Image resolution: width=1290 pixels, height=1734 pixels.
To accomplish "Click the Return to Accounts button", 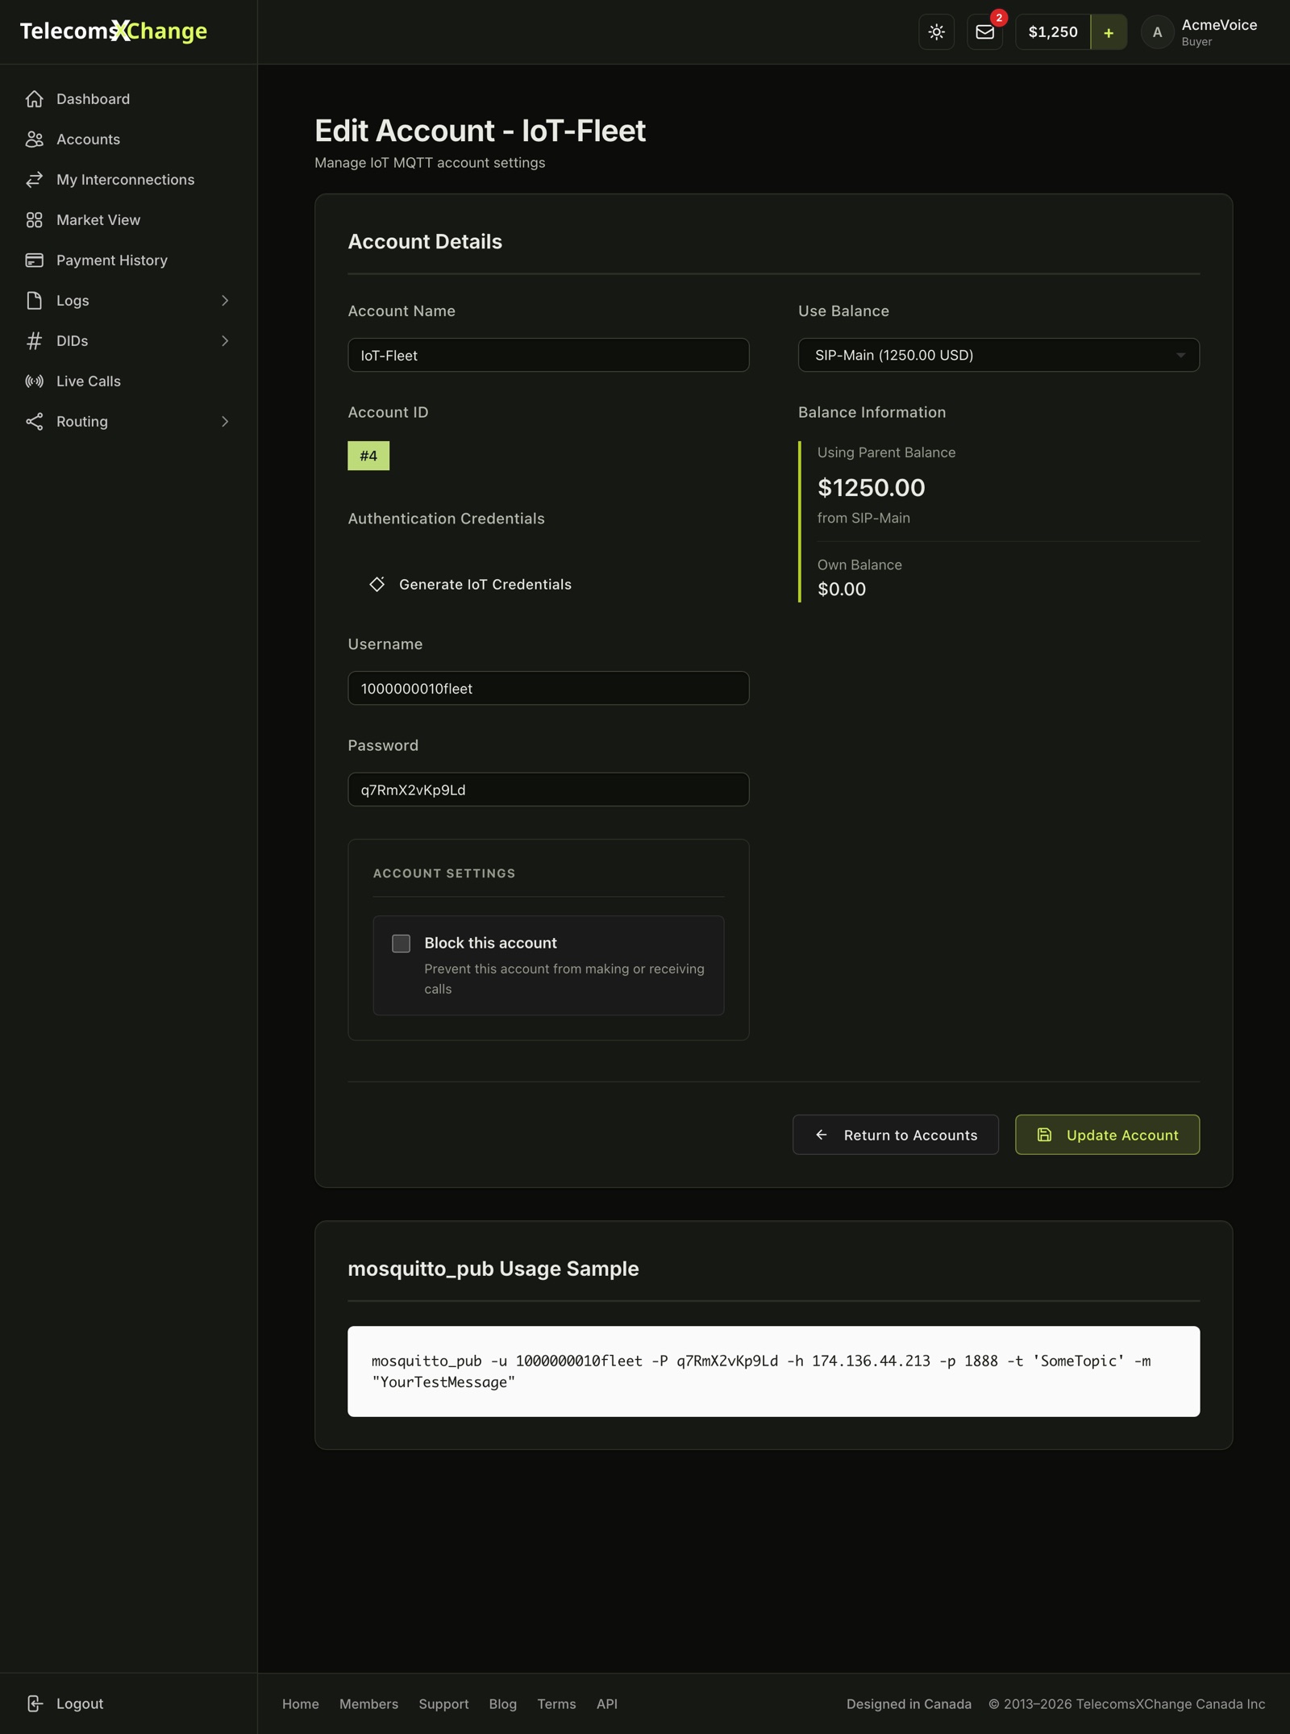I will click(x=895, y=1135).
